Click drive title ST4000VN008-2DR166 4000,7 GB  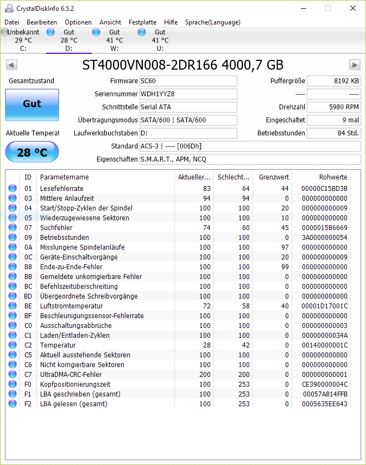(182, 65)
